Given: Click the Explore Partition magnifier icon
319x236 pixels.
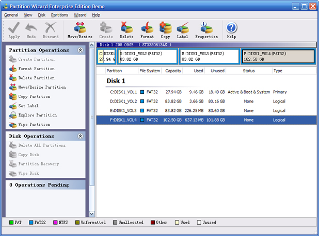Looking at the screenshot, I should pos(13,115).
